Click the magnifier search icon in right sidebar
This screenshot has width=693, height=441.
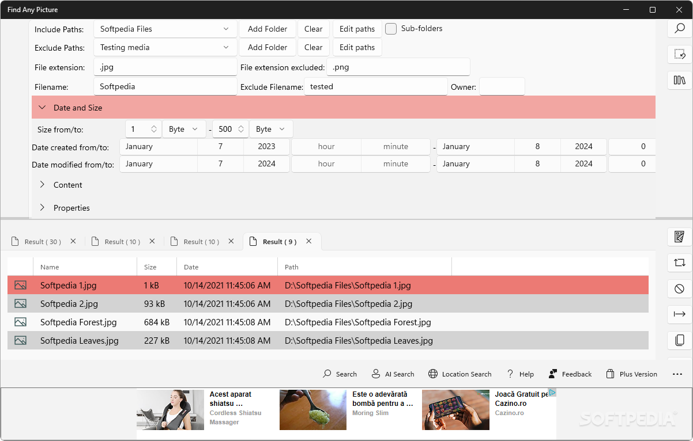pyautogui.click(x=680, y=28)
